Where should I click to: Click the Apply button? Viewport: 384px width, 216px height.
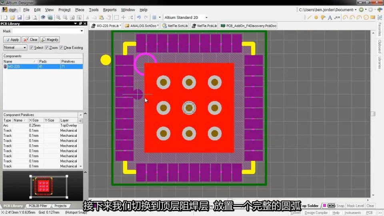point(12,40)
